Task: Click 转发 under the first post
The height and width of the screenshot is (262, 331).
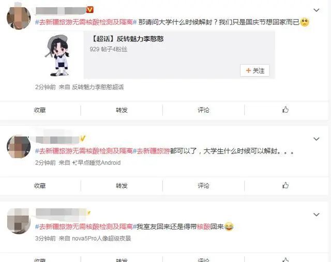Action: click(x=122, y=110)
